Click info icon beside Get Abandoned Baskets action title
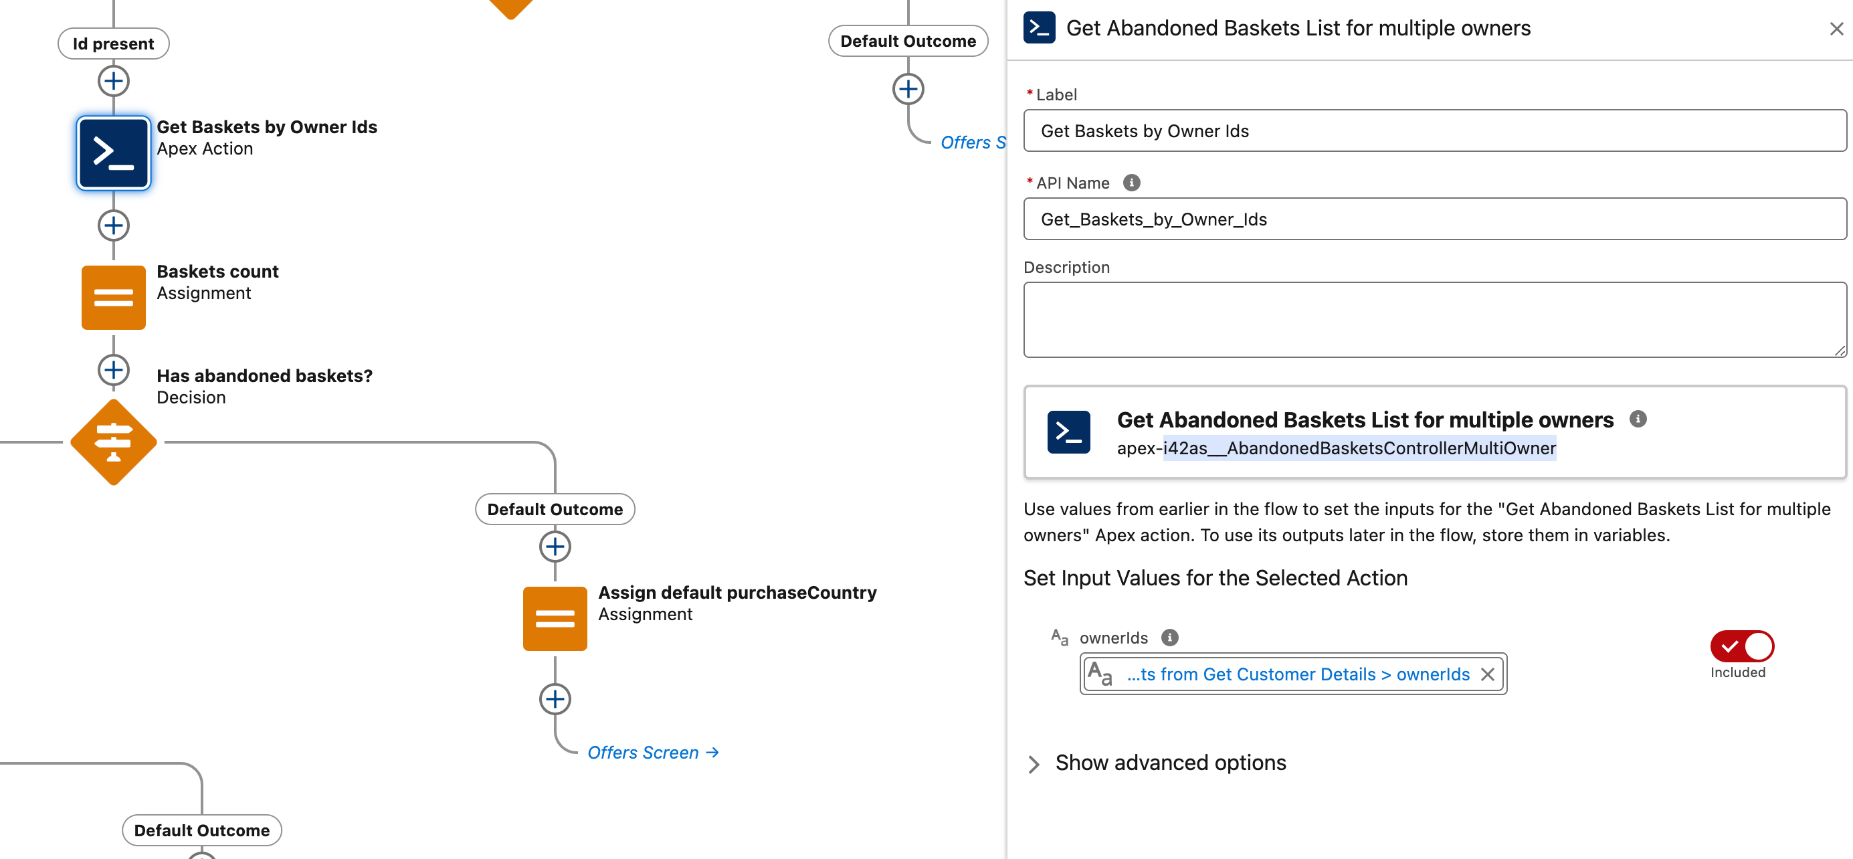 pos(1638,419)
